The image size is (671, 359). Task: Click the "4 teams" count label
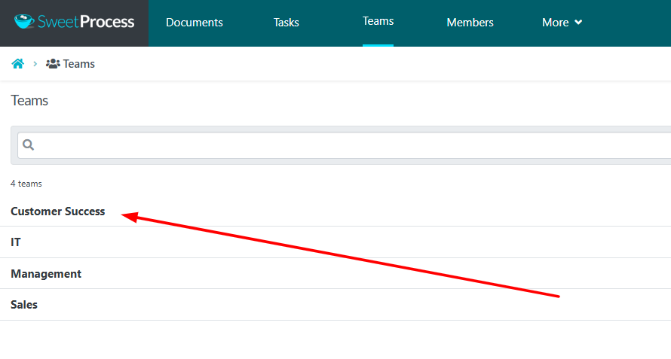coord(26,184)
